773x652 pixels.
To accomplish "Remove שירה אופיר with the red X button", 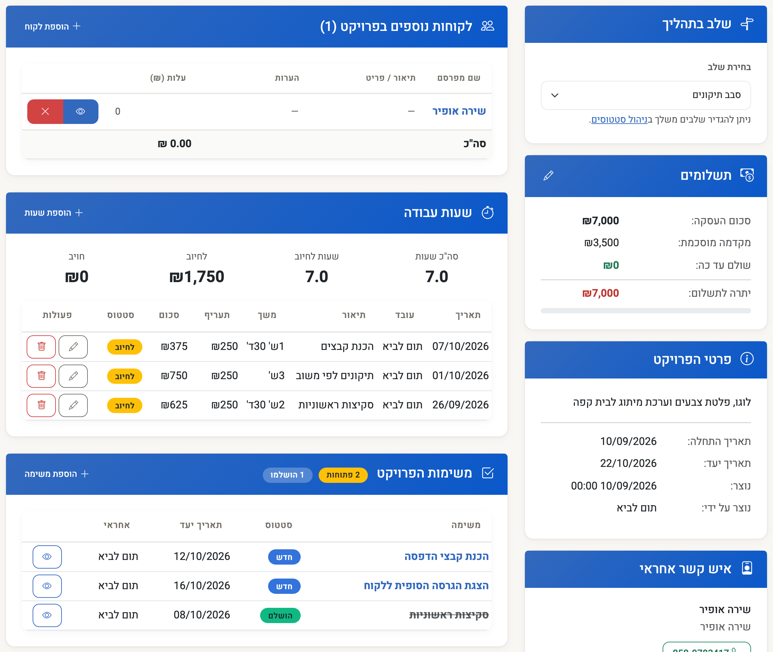I will [45, 111].
